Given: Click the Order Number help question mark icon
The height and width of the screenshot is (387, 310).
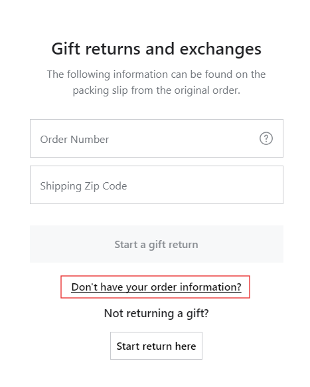Looking at the screenshot, I should (x=266, y=138).
